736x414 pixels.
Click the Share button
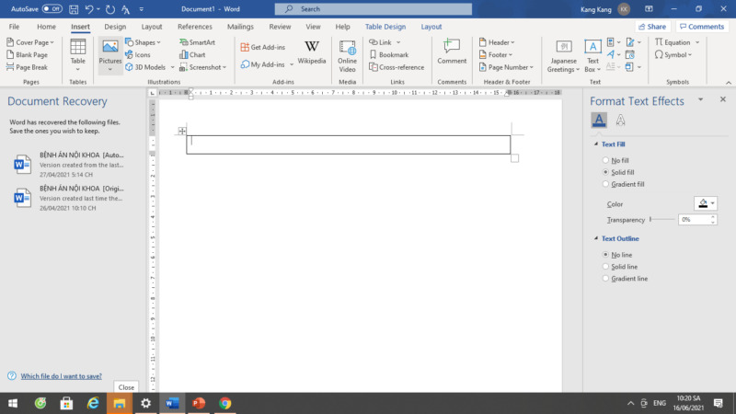point(652,27)
